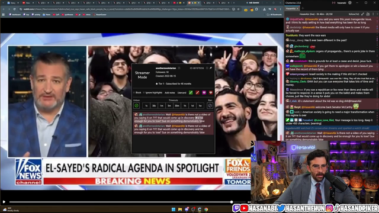Timeout user for 30m

click(177, 105)
